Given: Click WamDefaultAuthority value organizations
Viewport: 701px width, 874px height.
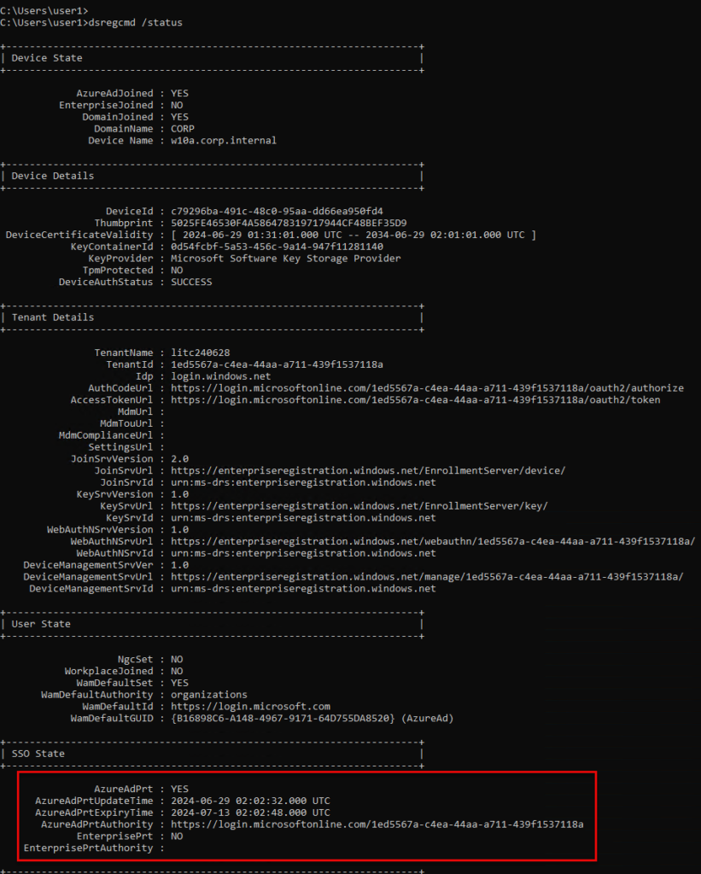Looking at the screenshot, I should point(209,695).
